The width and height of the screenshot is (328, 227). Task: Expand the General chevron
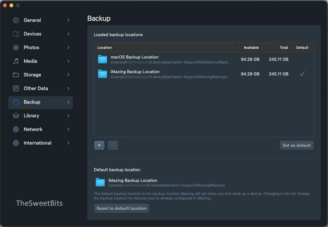point(68,20)
